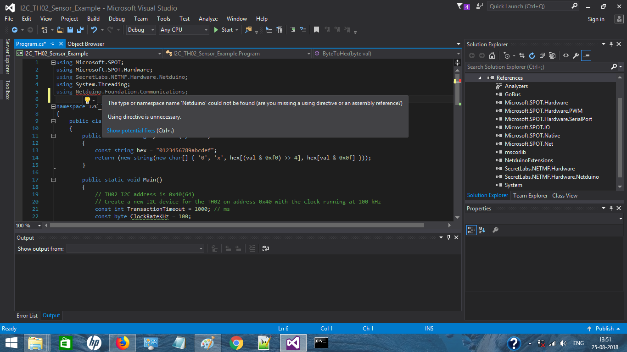Collapse the References tree node
The image size is (627, 352).
480,78
